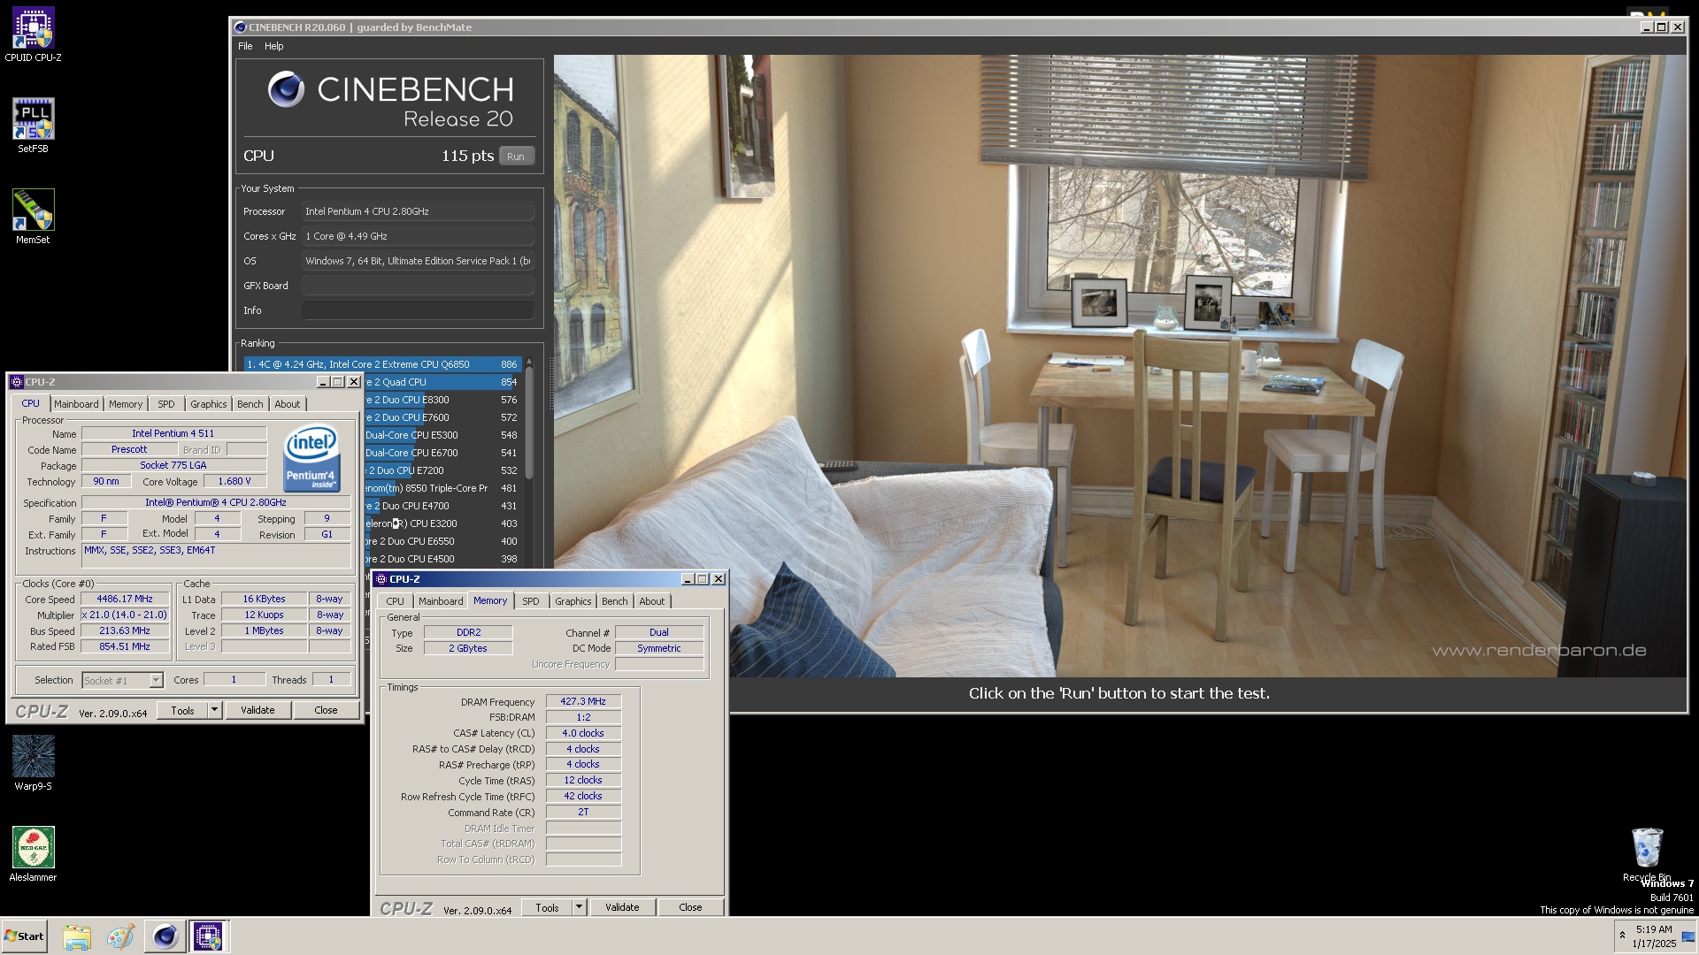Image resolution: width=1699 pixels, height=955 pixels.
Task: Click the Phenom 8550 Triple-Core ranking row
Action: tap(442, 488)
